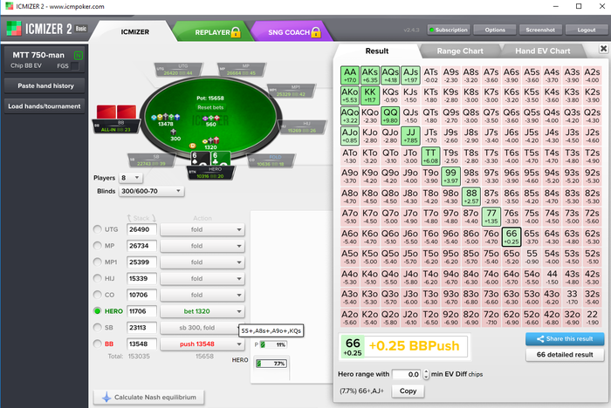Select the BB radio button

[x=98, y=343]
